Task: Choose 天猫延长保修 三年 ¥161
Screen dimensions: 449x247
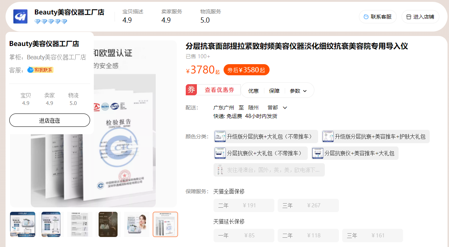Action: (372, 236)
